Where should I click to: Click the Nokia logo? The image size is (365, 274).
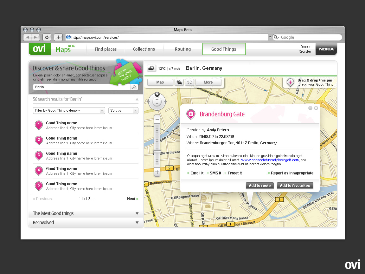point(326,49)
